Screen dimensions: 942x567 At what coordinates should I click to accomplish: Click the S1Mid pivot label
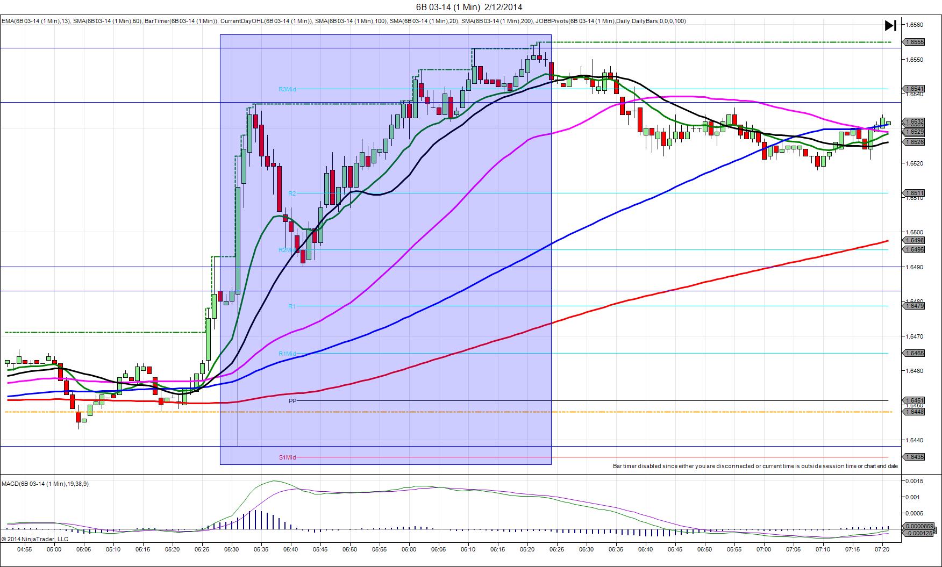[x=287, y=457]
